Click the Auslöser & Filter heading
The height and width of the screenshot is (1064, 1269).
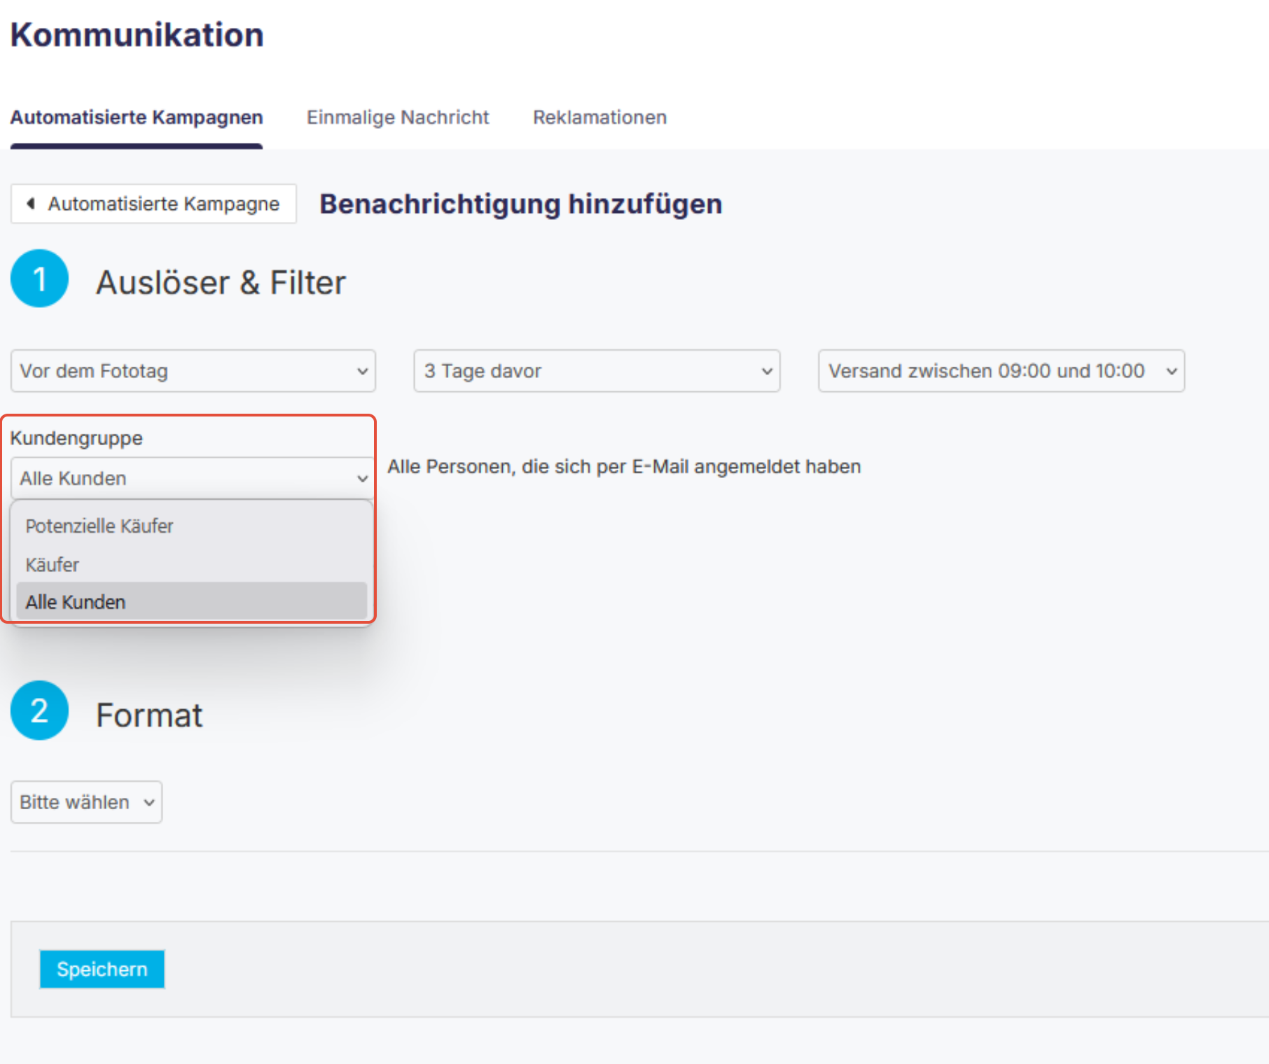(x=221, y=283)
